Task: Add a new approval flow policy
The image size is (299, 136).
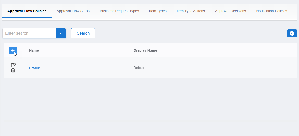Action: click(x=13, y=50)
